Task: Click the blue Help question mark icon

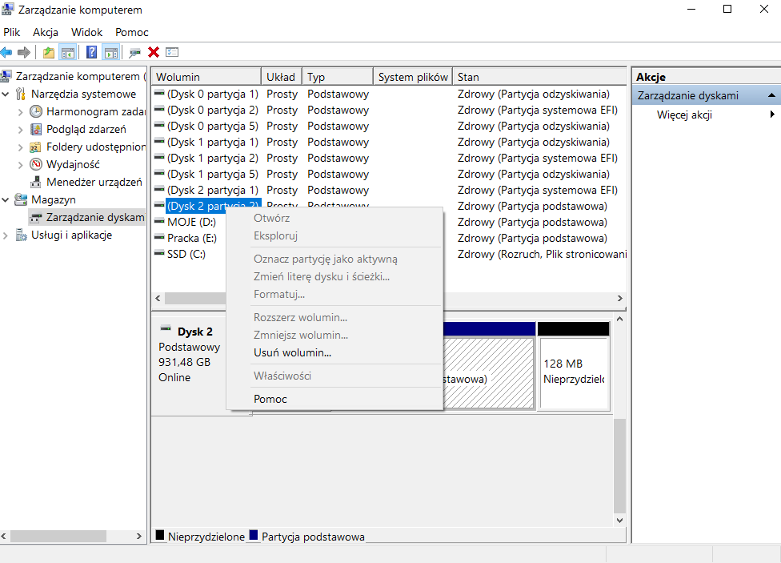Action: point(92,52)
